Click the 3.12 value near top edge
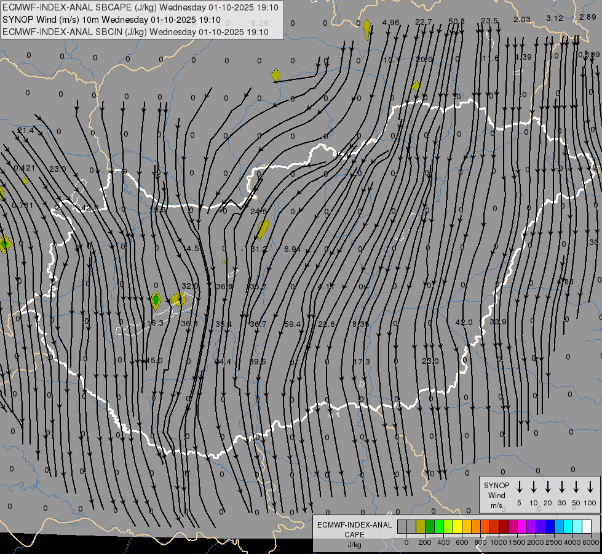 coord(555,18)
